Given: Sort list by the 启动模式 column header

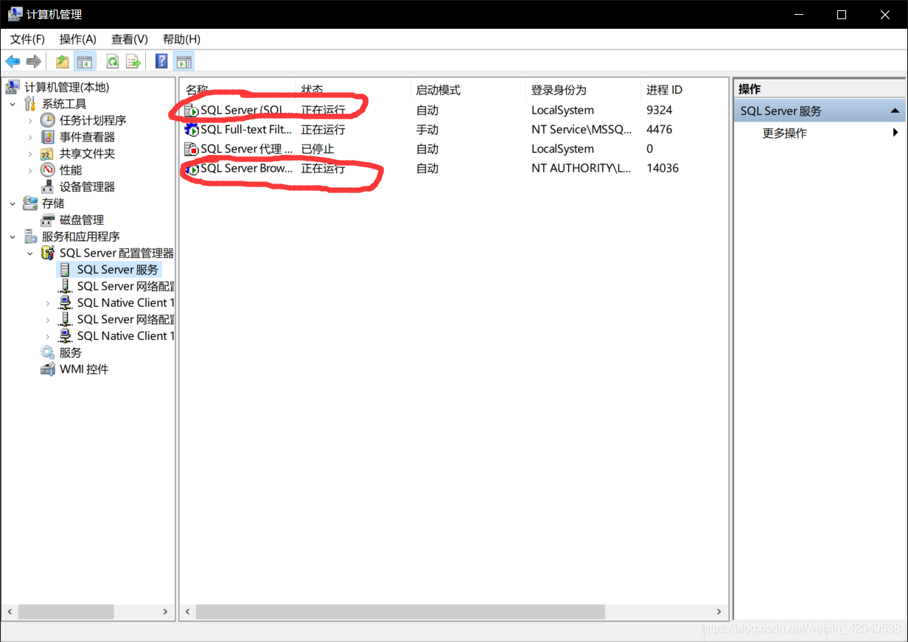Looking at the screenshot, I should tap(467, 90).
